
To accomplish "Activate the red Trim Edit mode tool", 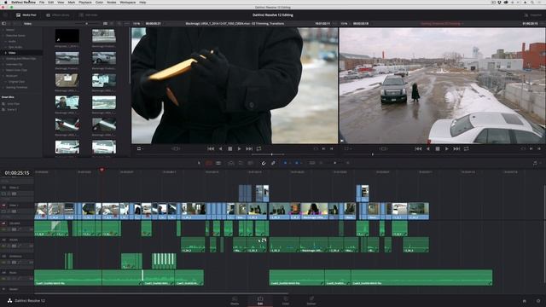I will (x=209, y=163).
